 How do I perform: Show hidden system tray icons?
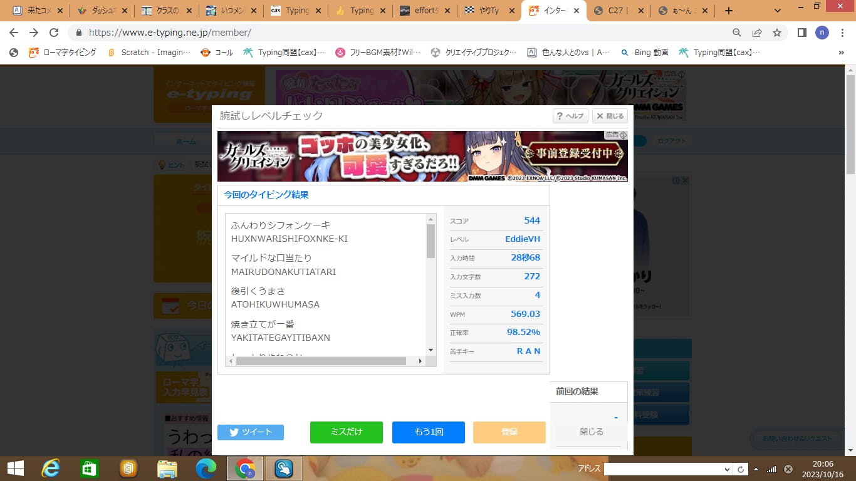(x=756, y=469)
